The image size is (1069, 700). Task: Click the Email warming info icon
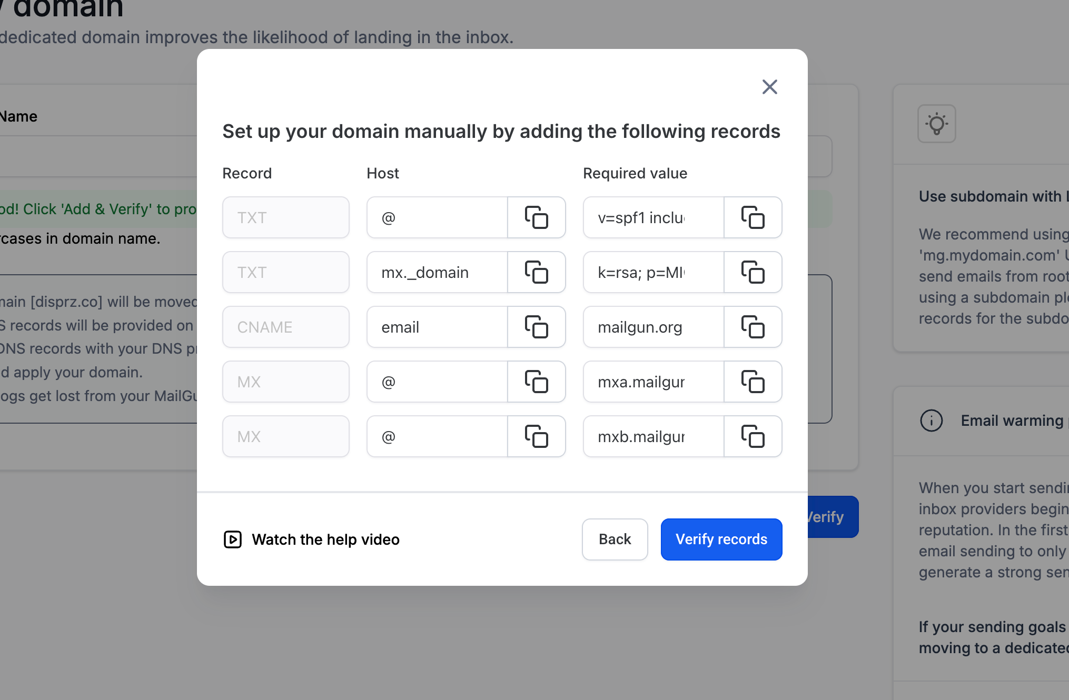932,420
